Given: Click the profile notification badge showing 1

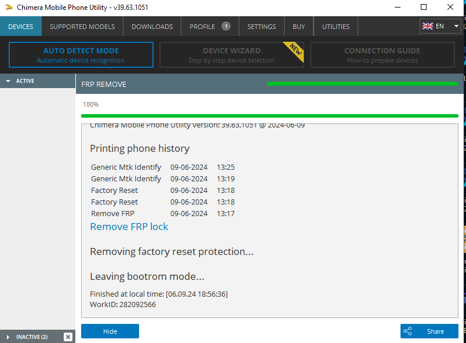Looking at the screenshot, I should (226, 27).
